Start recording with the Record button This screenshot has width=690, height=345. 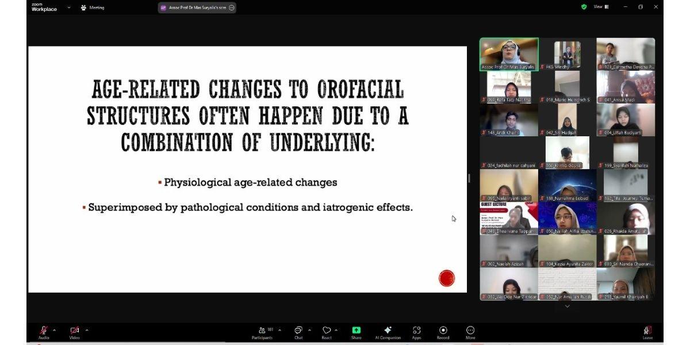443,331
